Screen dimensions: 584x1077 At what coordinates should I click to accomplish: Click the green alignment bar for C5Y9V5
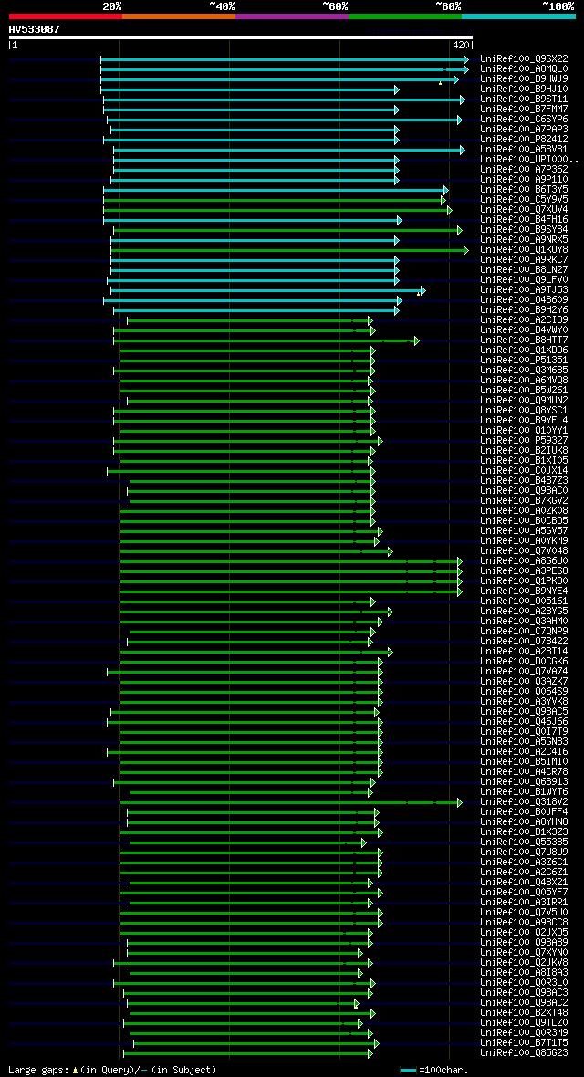pos(275,200)
